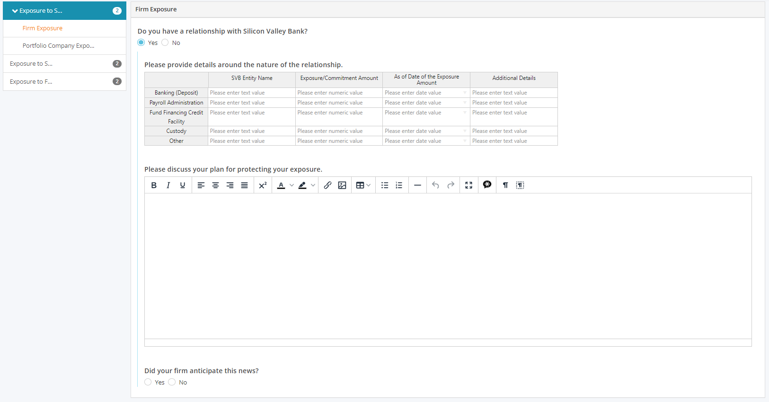This screenshot has height=402, width=769.
Task: Click SVB Entity Name field for Other
Action: 252,141
